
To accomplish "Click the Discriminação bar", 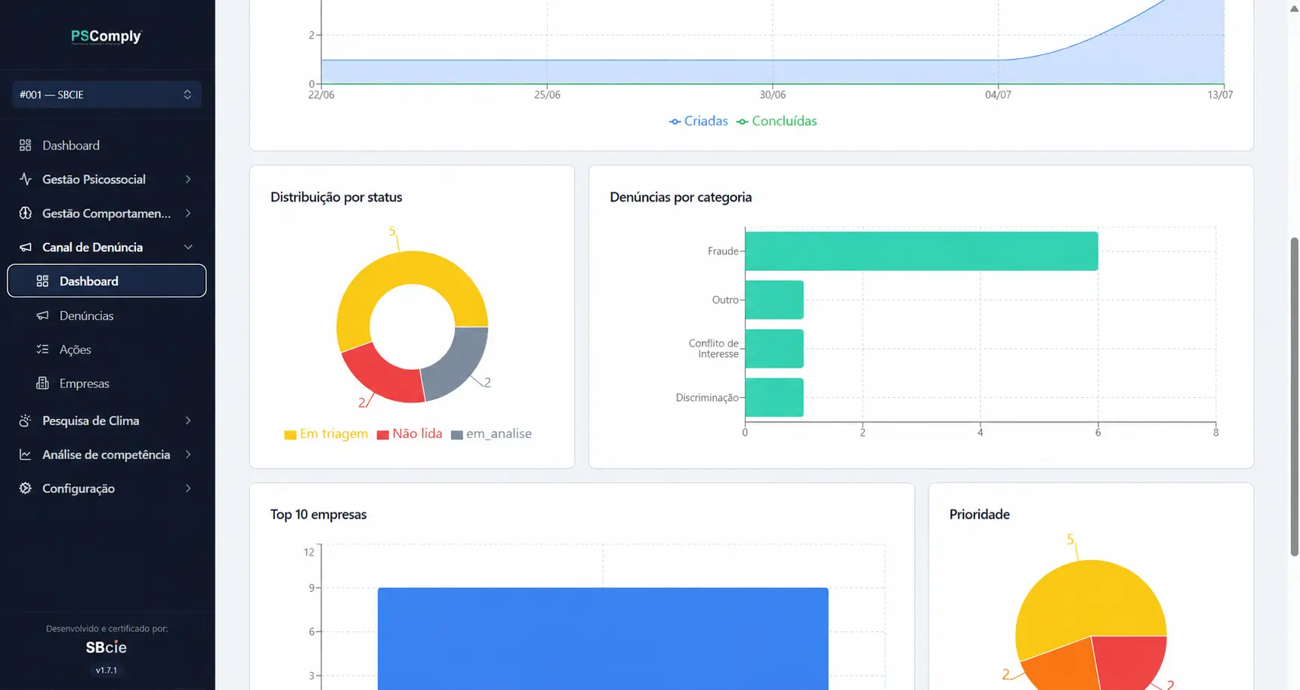I will click(x=774, y=397).
